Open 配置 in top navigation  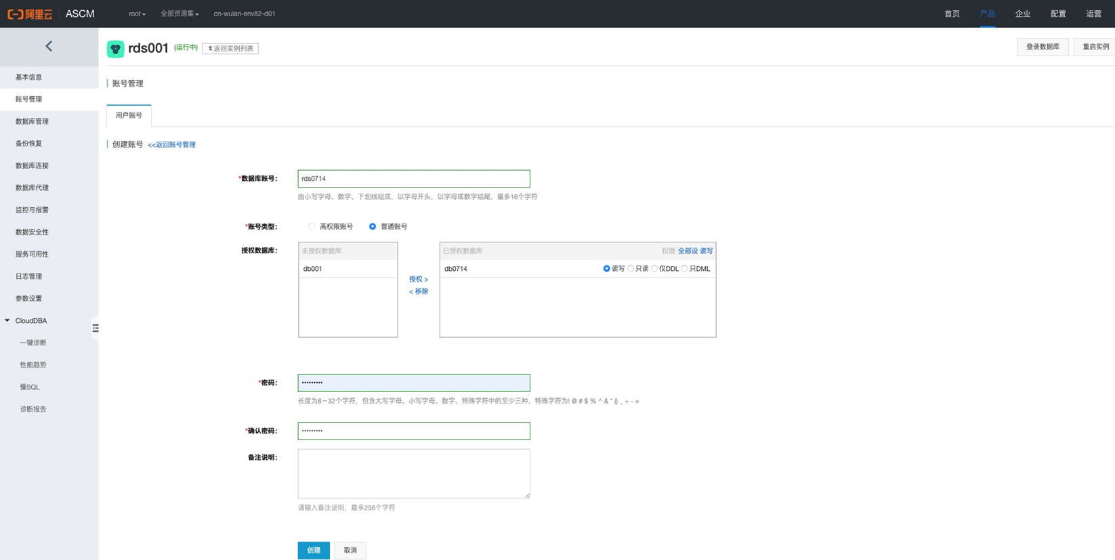tap(1058, 14)
